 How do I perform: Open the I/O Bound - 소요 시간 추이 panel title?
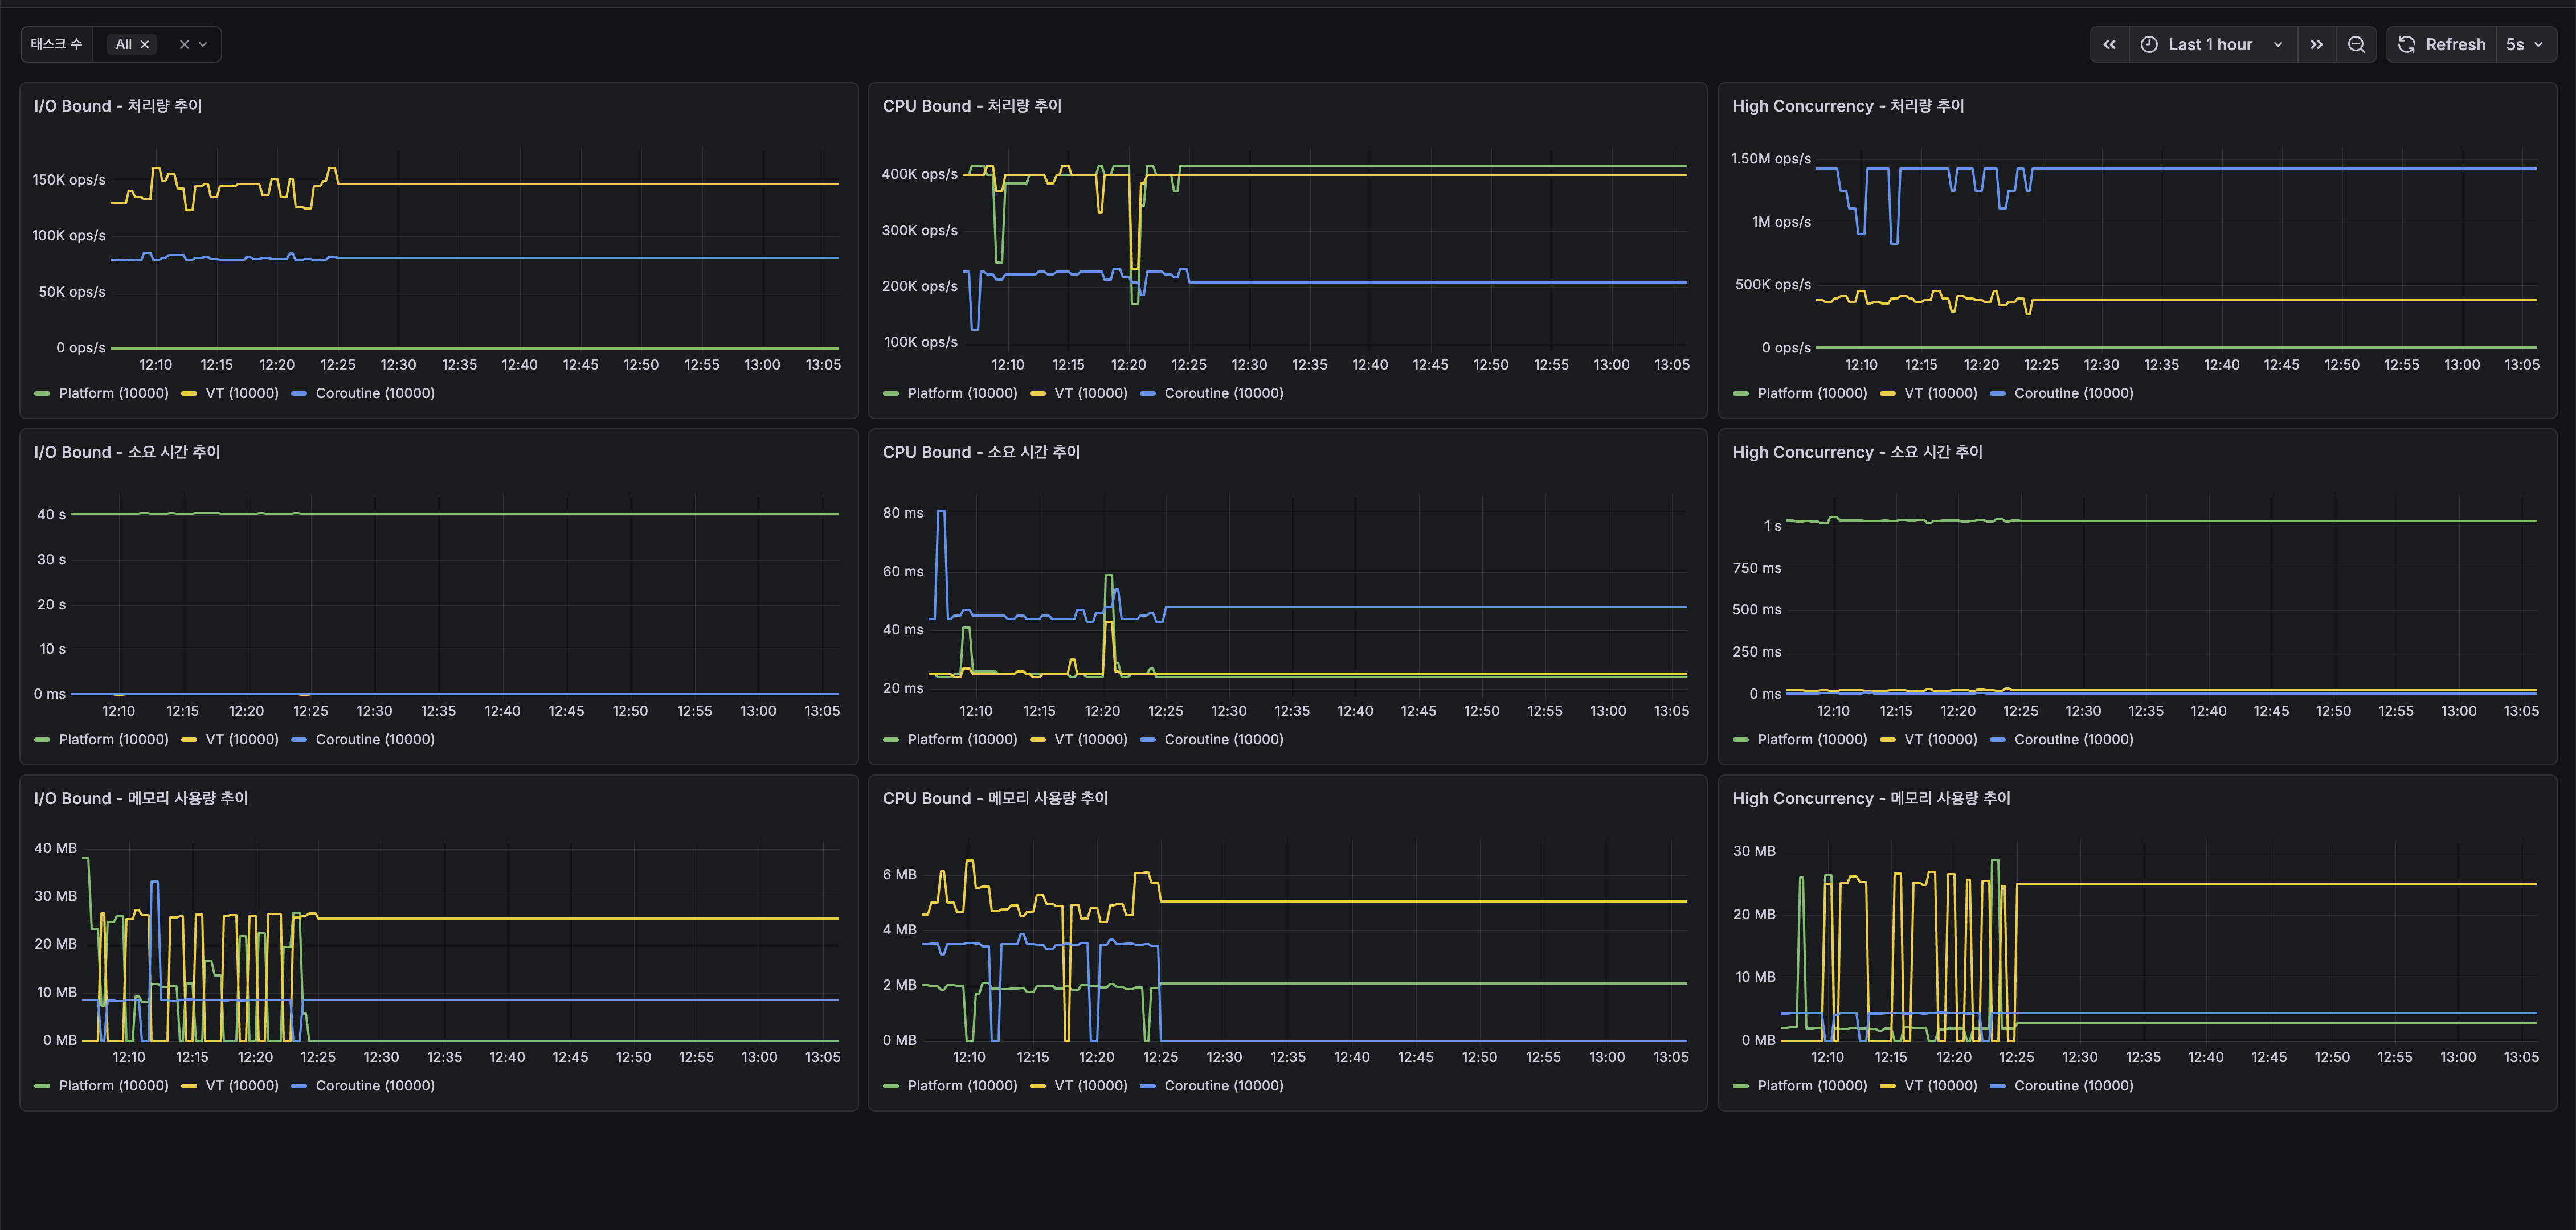pos(127,452)
